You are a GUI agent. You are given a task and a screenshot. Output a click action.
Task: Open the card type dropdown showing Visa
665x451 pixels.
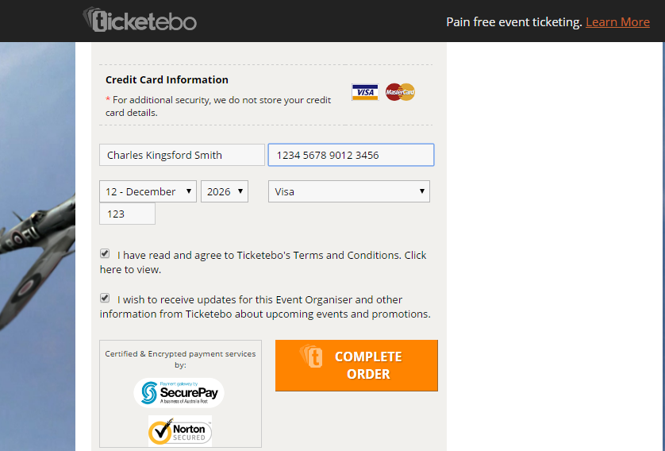(349, 191)
